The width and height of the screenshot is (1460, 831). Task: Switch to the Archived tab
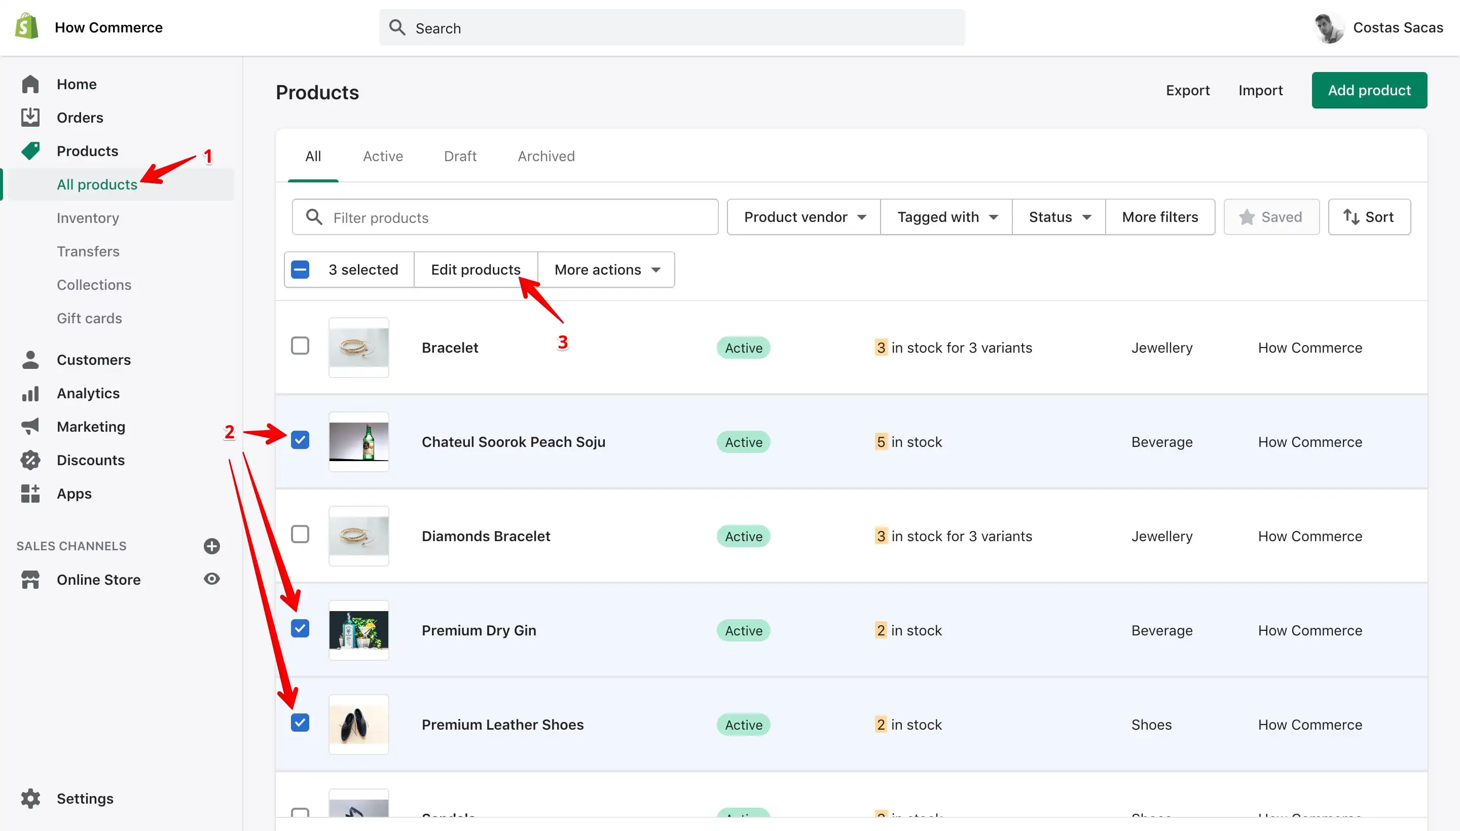546,156
